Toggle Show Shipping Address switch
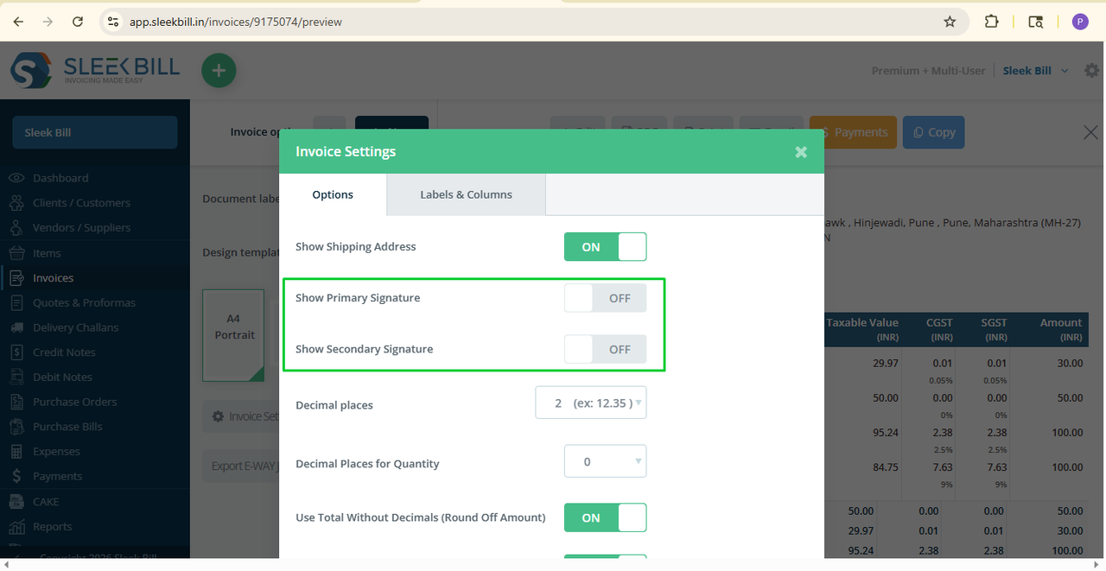Screen dimensions: 1106x571 coord(605,246)
